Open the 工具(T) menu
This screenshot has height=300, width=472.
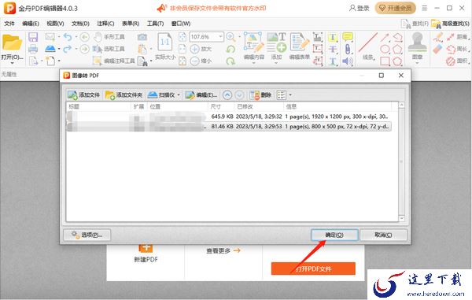(x=155, y=23)
